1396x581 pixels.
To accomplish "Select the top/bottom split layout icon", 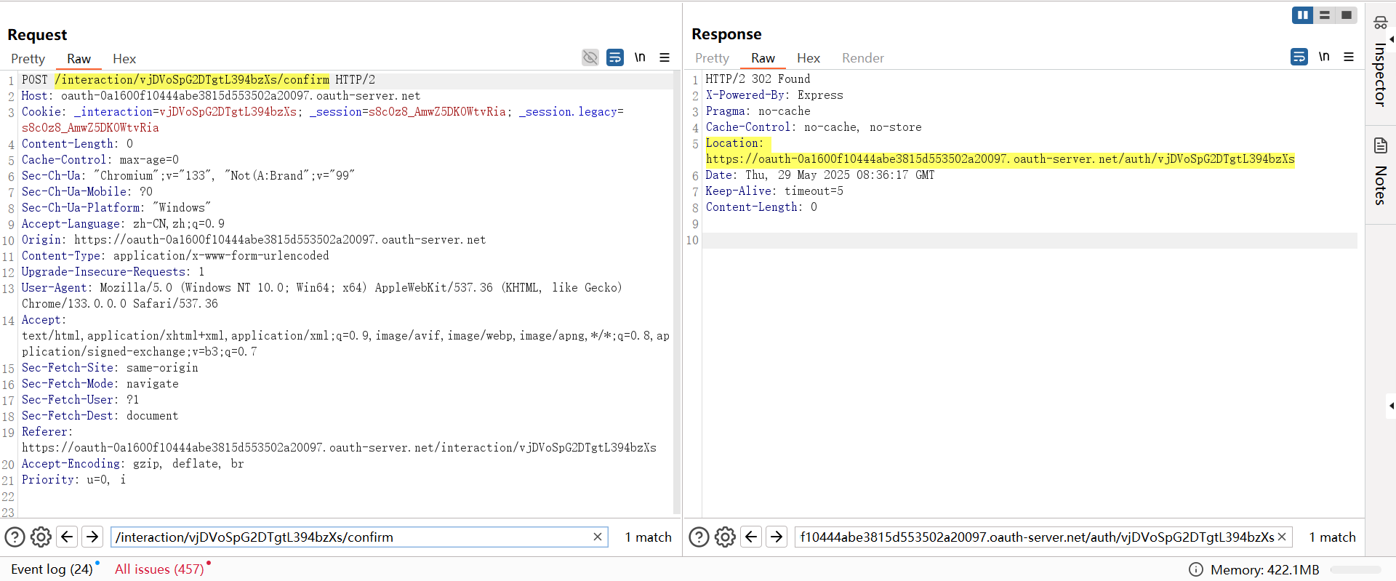I will 1325,15.
